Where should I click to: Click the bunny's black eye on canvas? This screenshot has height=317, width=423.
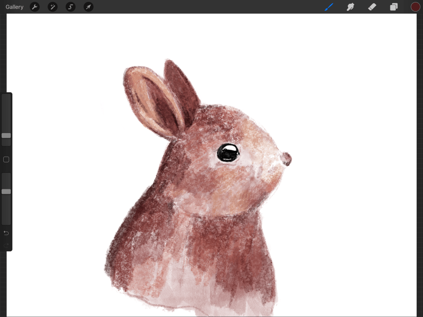click(x=228, y=153)
